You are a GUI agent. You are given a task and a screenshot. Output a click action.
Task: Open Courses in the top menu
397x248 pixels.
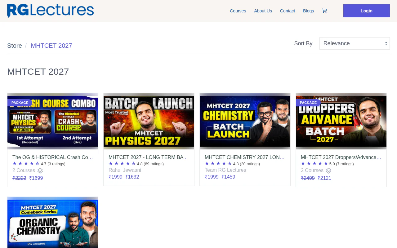pyautogui.click(x=238, y=11)
